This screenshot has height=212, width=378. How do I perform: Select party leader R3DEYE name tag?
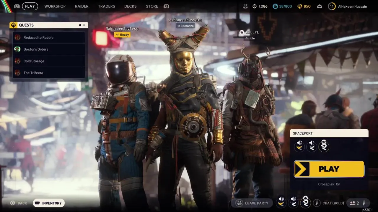point(252,32)
